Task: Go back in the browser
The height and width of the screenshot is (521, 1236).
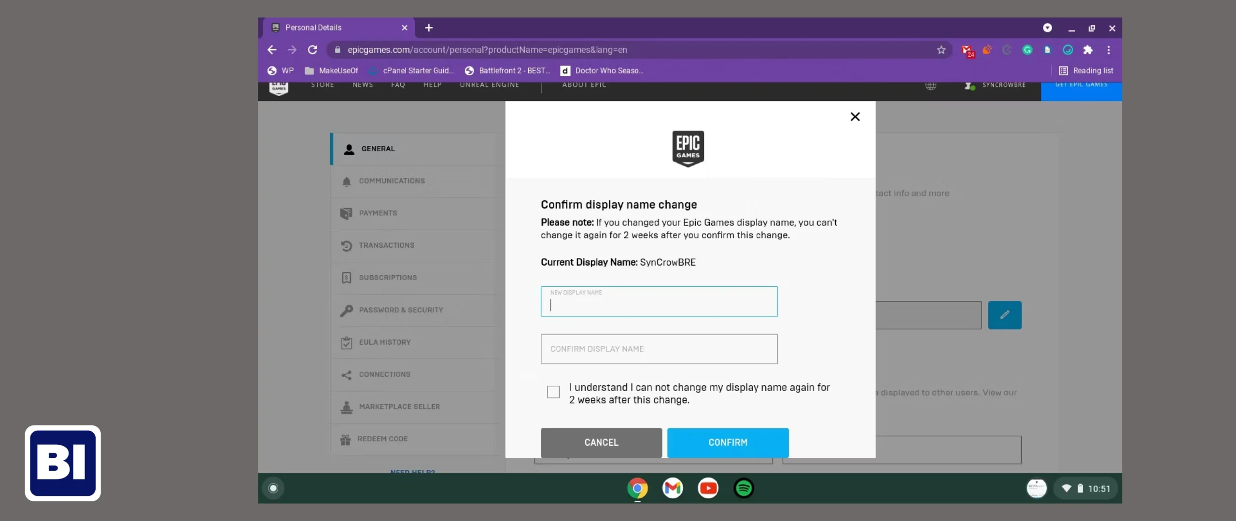Action: pos(272,50)
